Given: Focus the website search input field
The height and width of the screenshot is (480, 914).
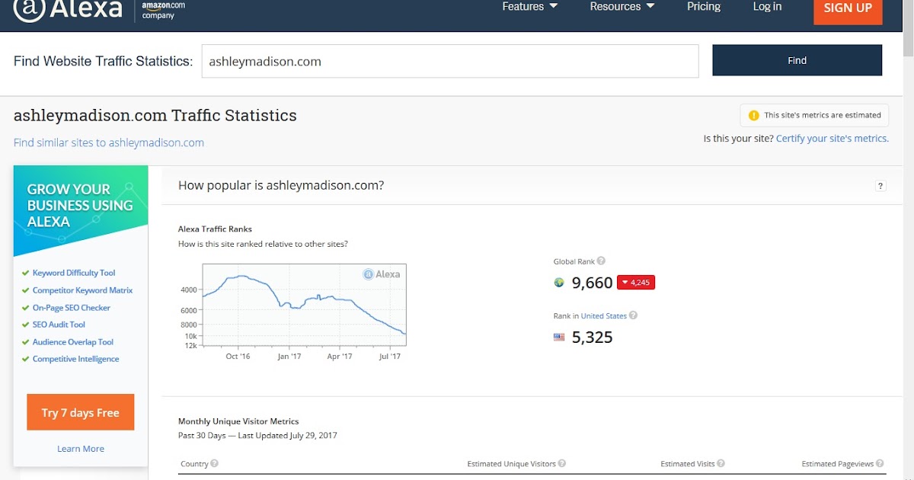Looking at the screenshot, I should click(x=450, y=61).
